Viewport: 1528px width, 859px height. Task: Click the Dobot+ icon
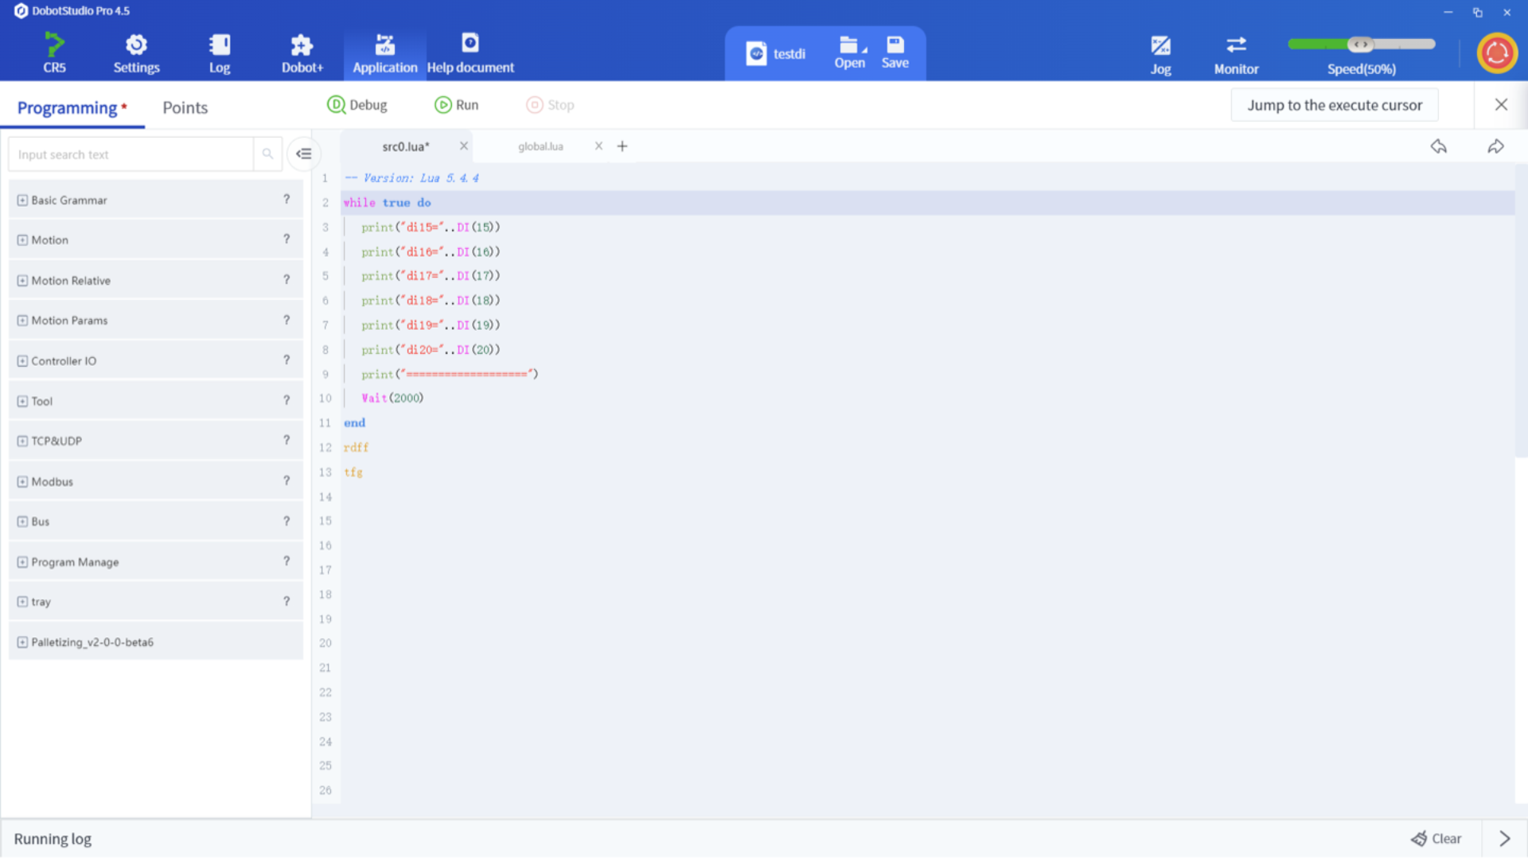(302, 52)
